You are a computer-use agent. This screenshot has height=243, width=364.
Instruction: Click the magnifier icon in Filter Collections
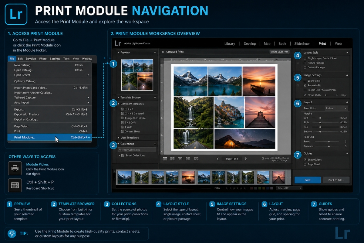tap(120, 150)
